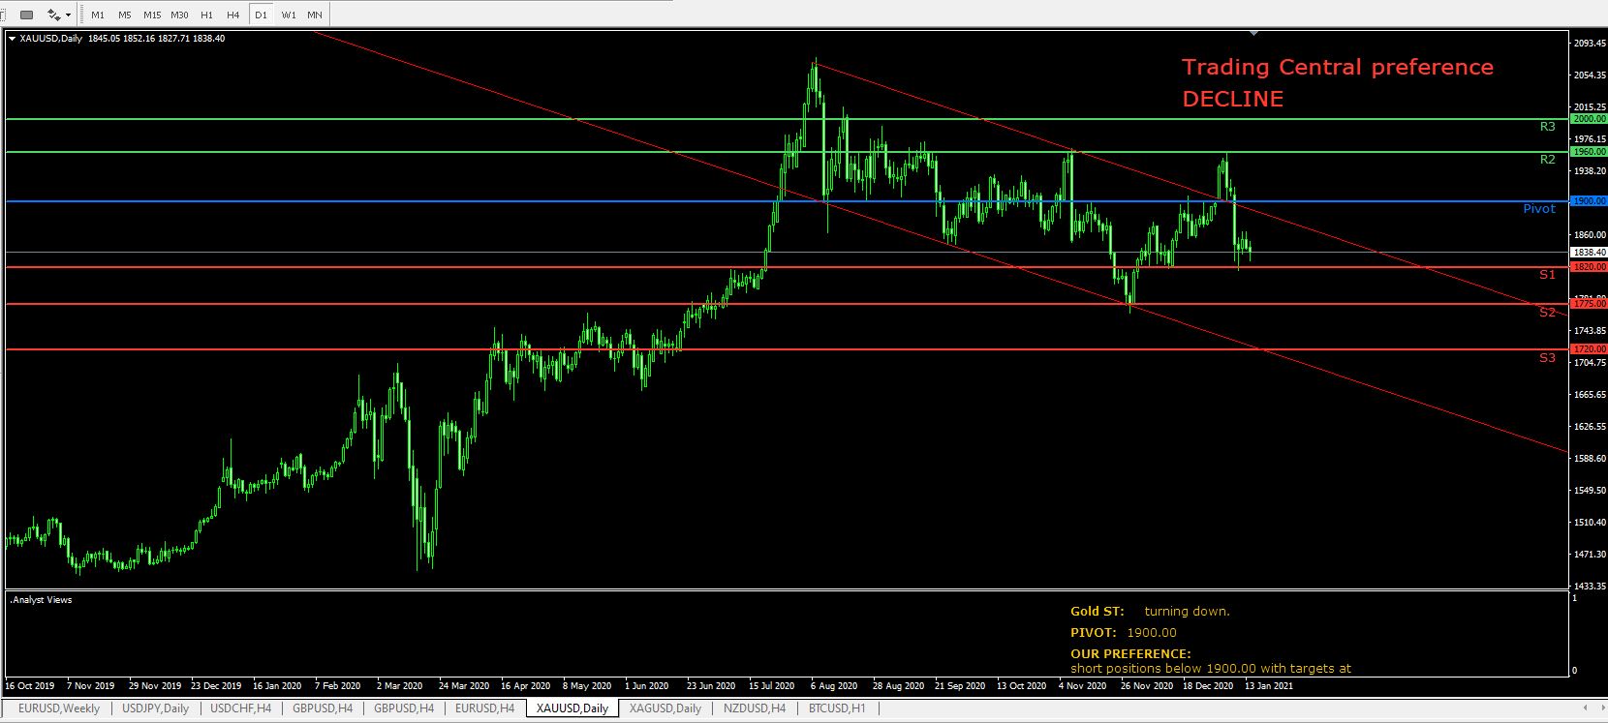The height and width of the screenshot is (723, 1608).
Task: Click the R2 resistance label
Action: pos(1547,160)
